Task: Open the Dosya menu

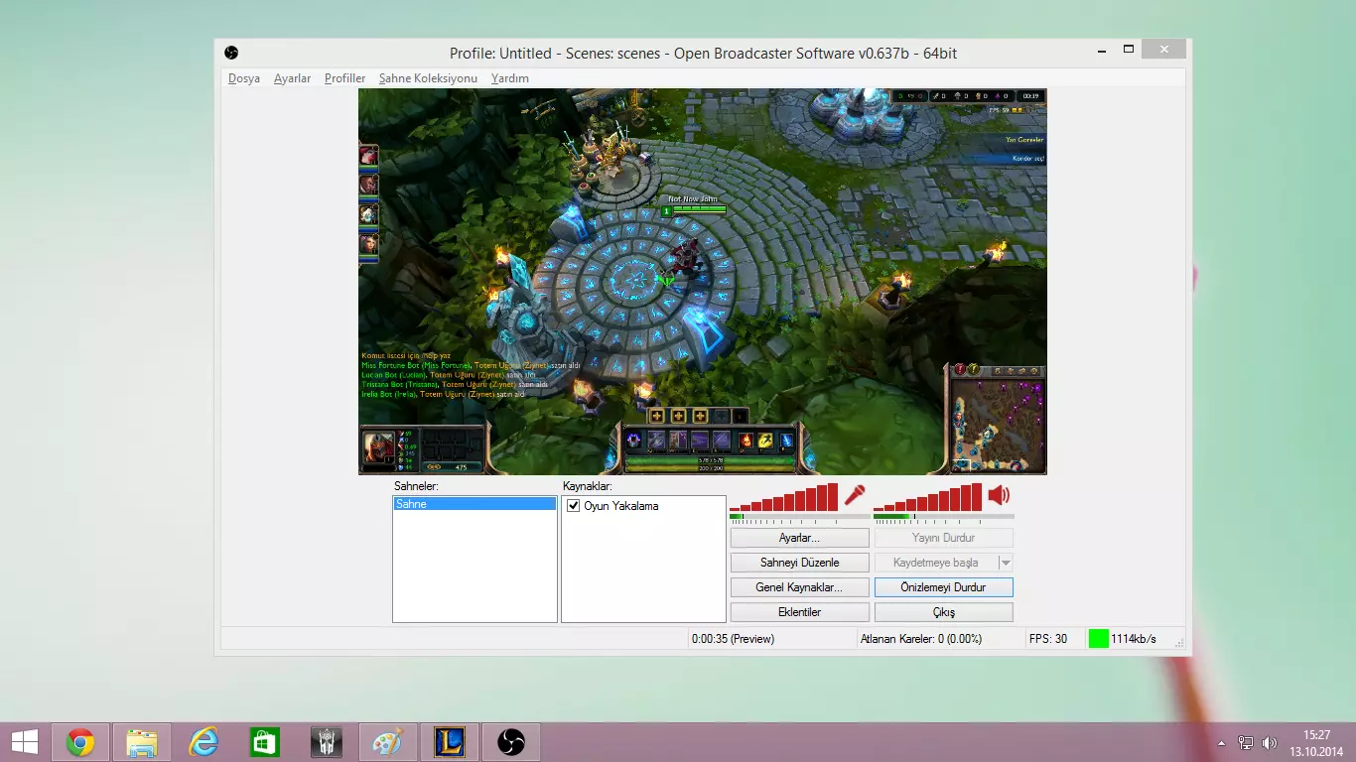Action: point(244,78)
